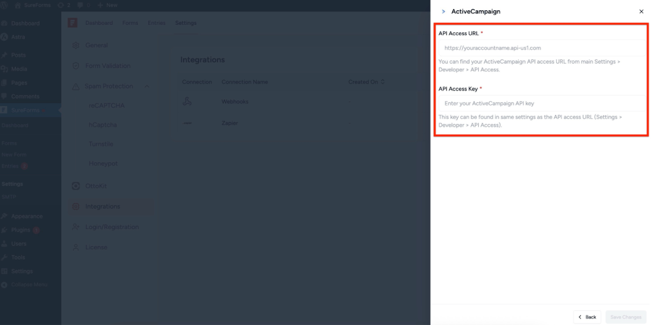Select hCaptcha under Spam Protection
Image resolution: width=651 pixels, height=325 pixels.
coord(102,125)
